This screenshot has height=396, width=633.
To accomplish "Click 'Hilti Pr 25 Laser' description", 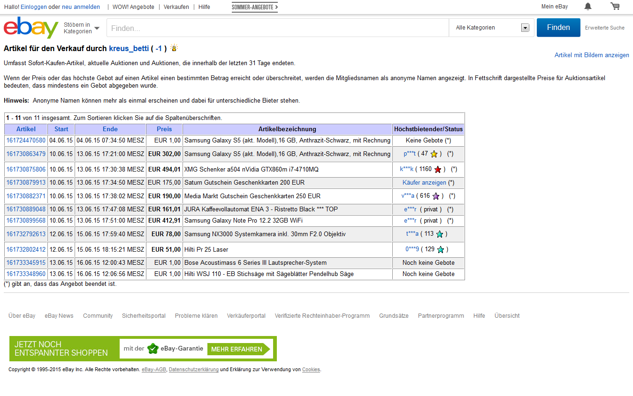I will (x=206, y=249).
